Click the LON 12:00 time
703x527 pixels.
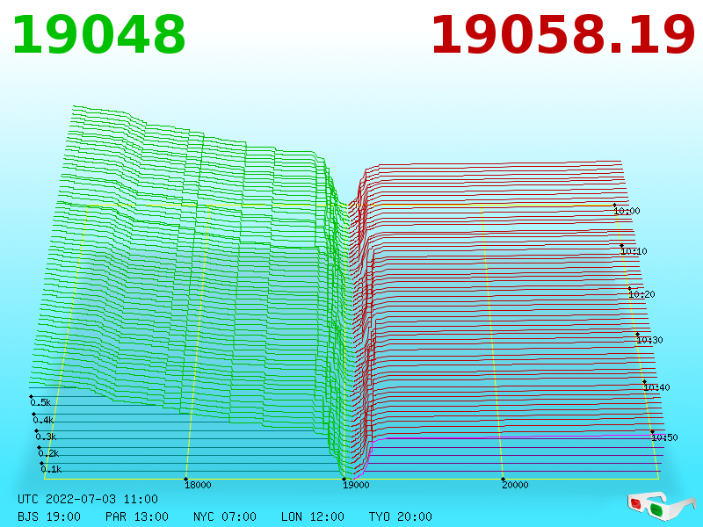(x=313, y=516)
